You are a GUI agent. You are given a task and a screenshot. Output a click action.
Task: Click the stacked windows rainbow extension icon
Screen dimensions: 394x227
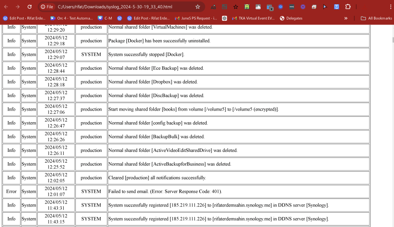[x=314, y=7]
